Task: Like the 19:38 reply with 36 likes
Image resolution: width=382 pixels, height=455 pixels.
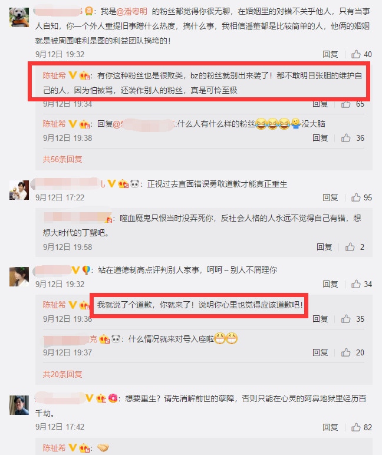Action: 345,138
